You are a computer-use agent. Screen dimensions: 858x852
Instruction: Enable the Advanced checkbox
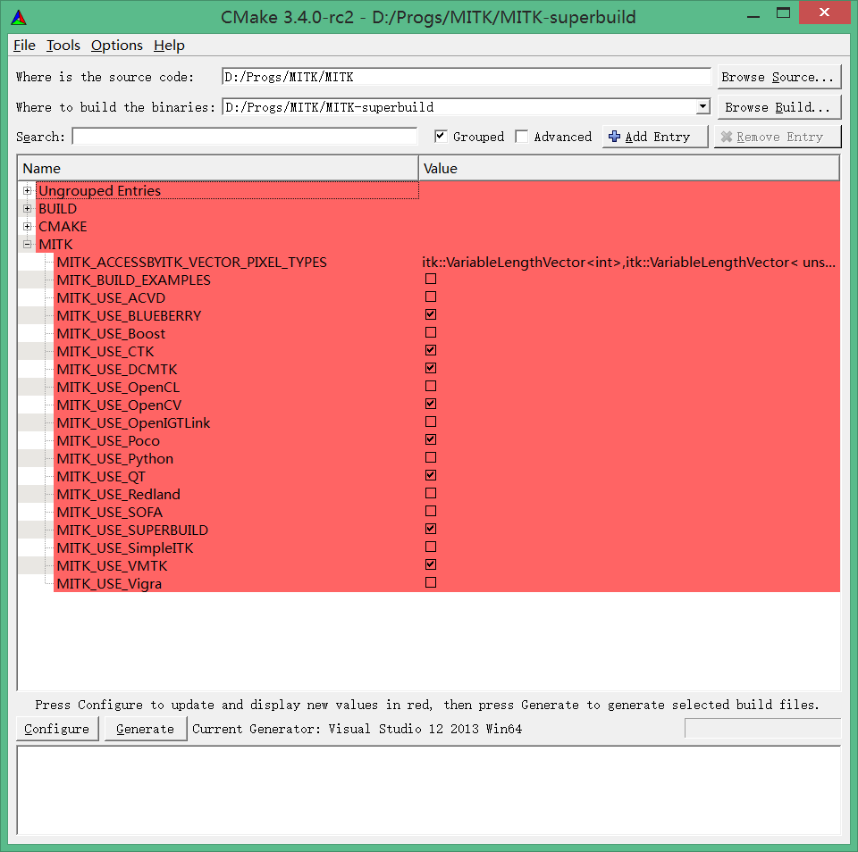tap(521, 136)
